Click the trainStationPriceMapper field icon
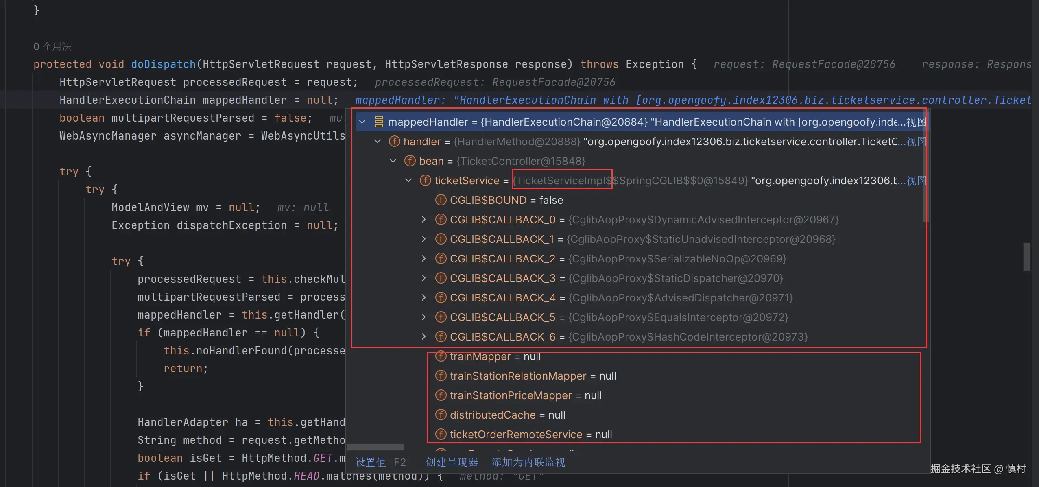Image resolution: width=1039 pixels, height=487 pixels. [441, 395]
